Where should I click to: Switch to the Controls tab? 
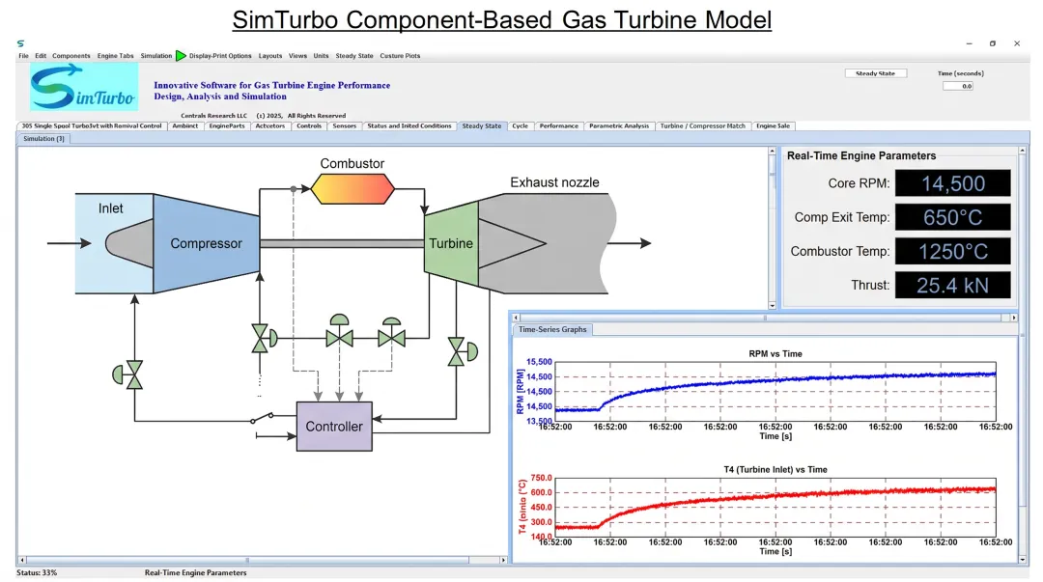pos(309,125)
